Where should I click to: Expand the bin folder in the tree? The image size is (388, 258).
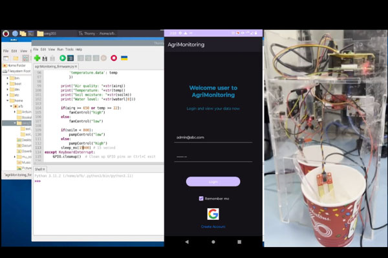click(x=7, y=78)
